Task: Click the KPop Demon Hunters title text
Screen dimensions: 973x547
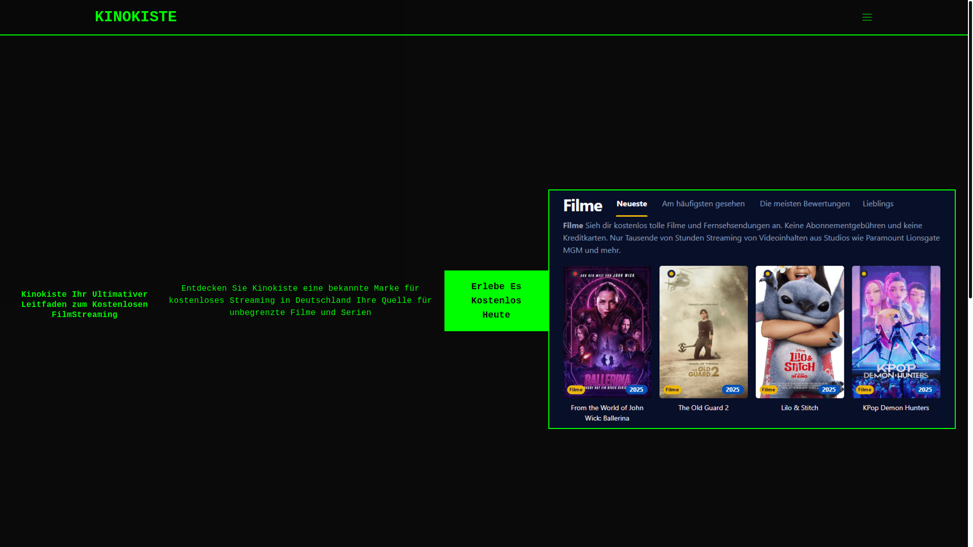Action: [x=896, y=408]
